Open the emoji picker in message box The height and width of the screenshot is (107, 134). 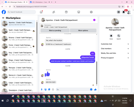pos(91,89)
